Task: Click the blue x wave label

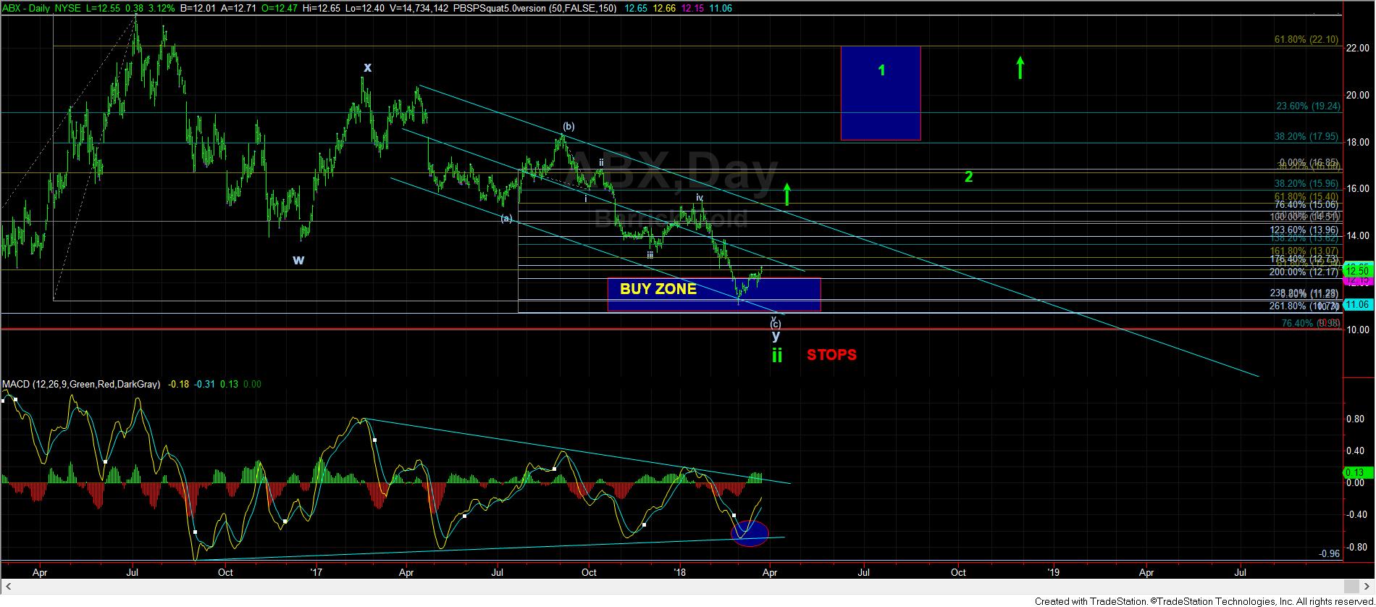Action: coord(367,67)
